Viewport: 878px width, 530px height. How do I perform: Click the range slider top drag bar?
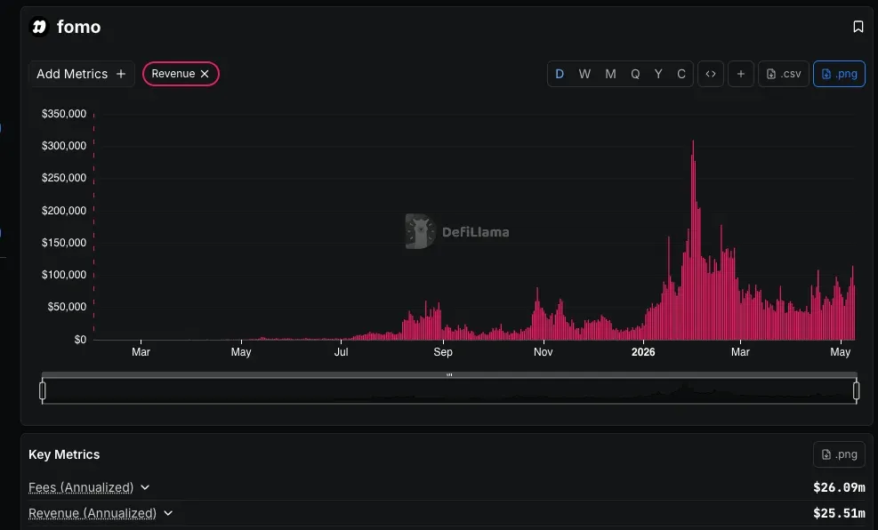449,375
